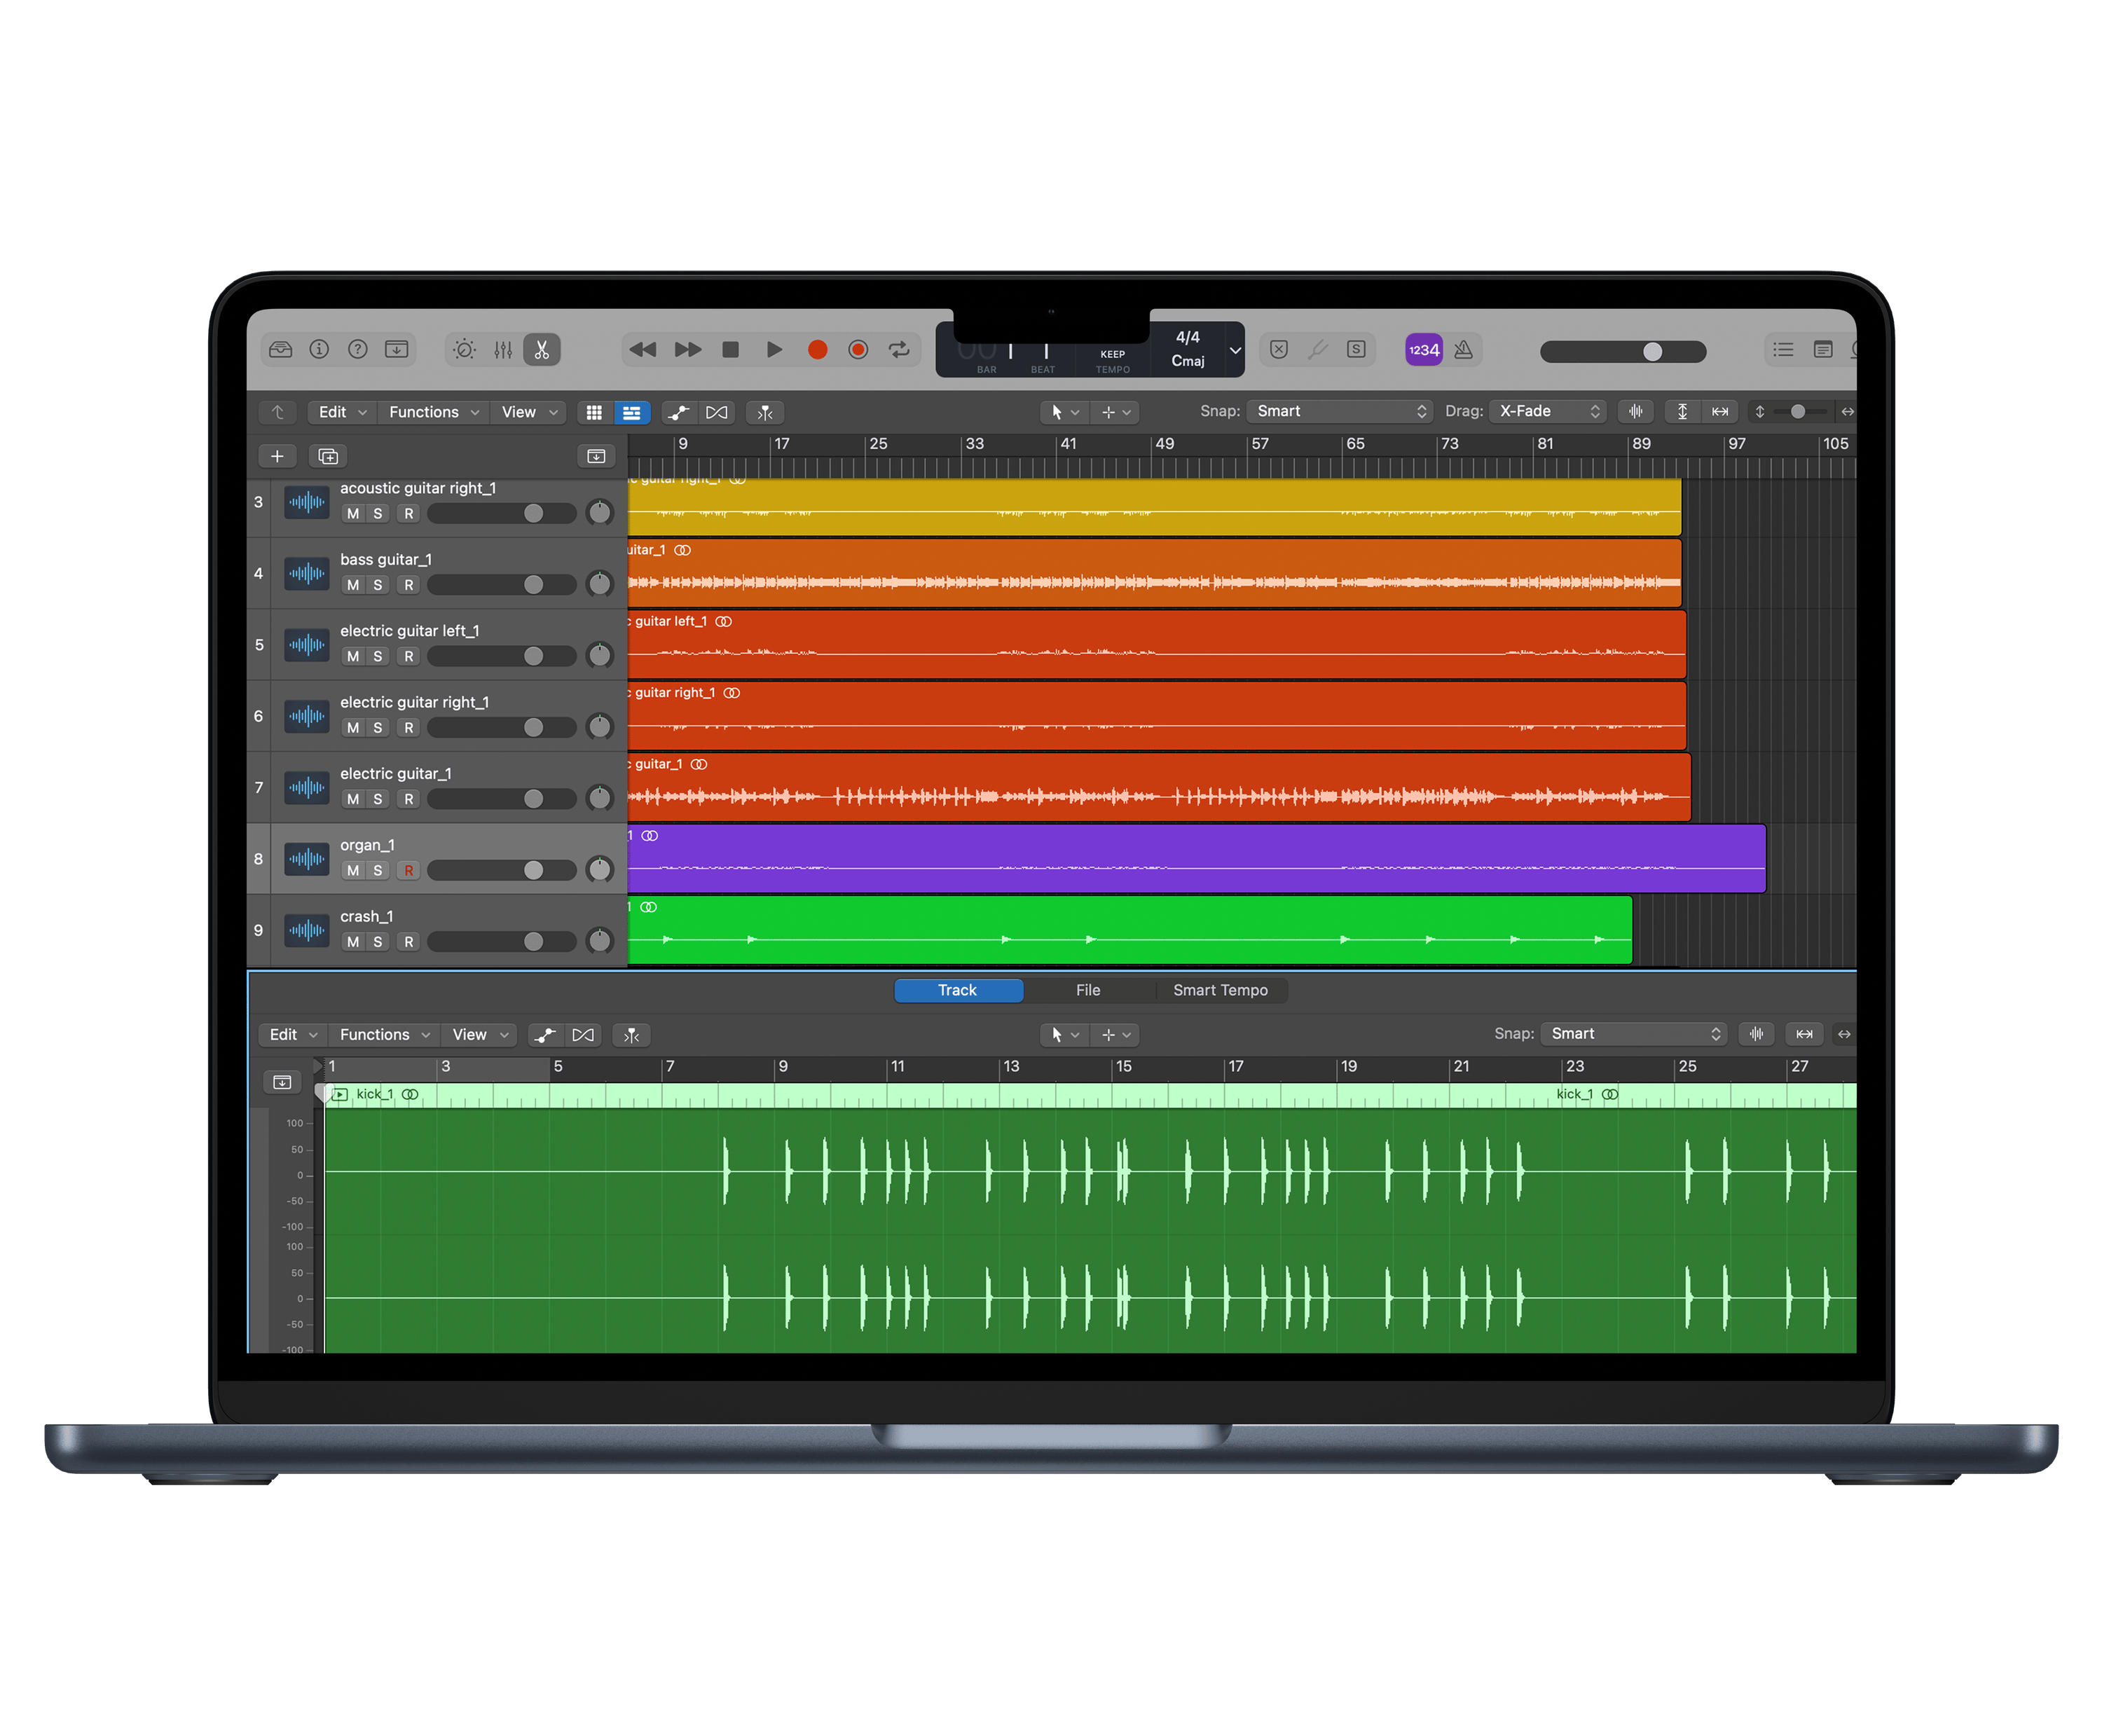Open the Drag X-Fade dropdown
The width and height of the screenshot is (2102, 1736).
coord(1548,411)
